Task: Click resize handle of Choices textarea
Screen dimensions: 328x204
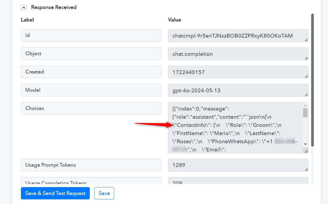Action: point(306,151)
